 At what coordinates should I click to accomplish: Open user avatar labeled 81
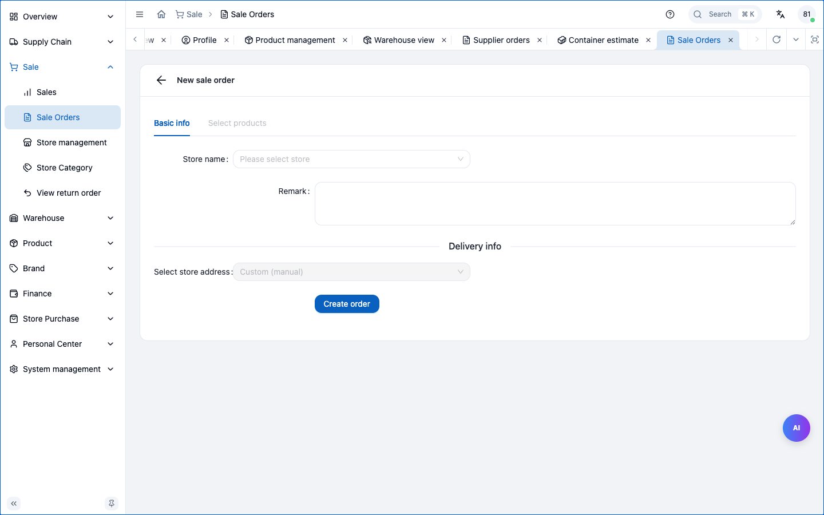pyautogui.click(x=807, y=14)
